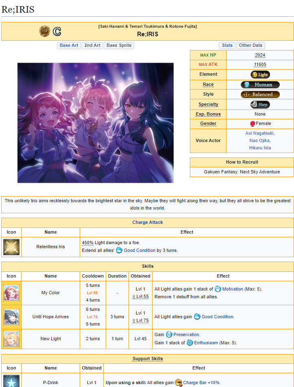Click the Motivation status icon

pyautogui.click(x=218, y=289)
